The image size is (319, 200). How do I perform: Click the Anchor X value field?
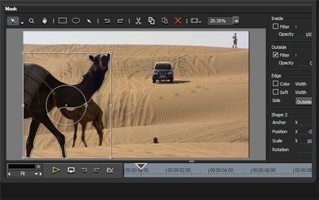pos(305,123)
